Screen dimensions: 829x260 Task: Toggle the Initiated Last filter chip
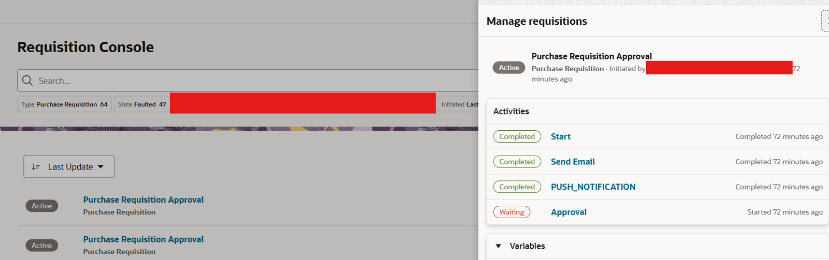pyautogui.click(x=459, y=104)
